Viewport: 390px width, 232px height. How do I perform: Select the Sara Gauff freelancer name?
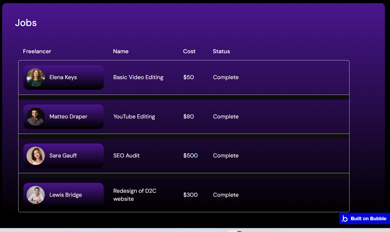pyautogui.click(x=63, y=156)
